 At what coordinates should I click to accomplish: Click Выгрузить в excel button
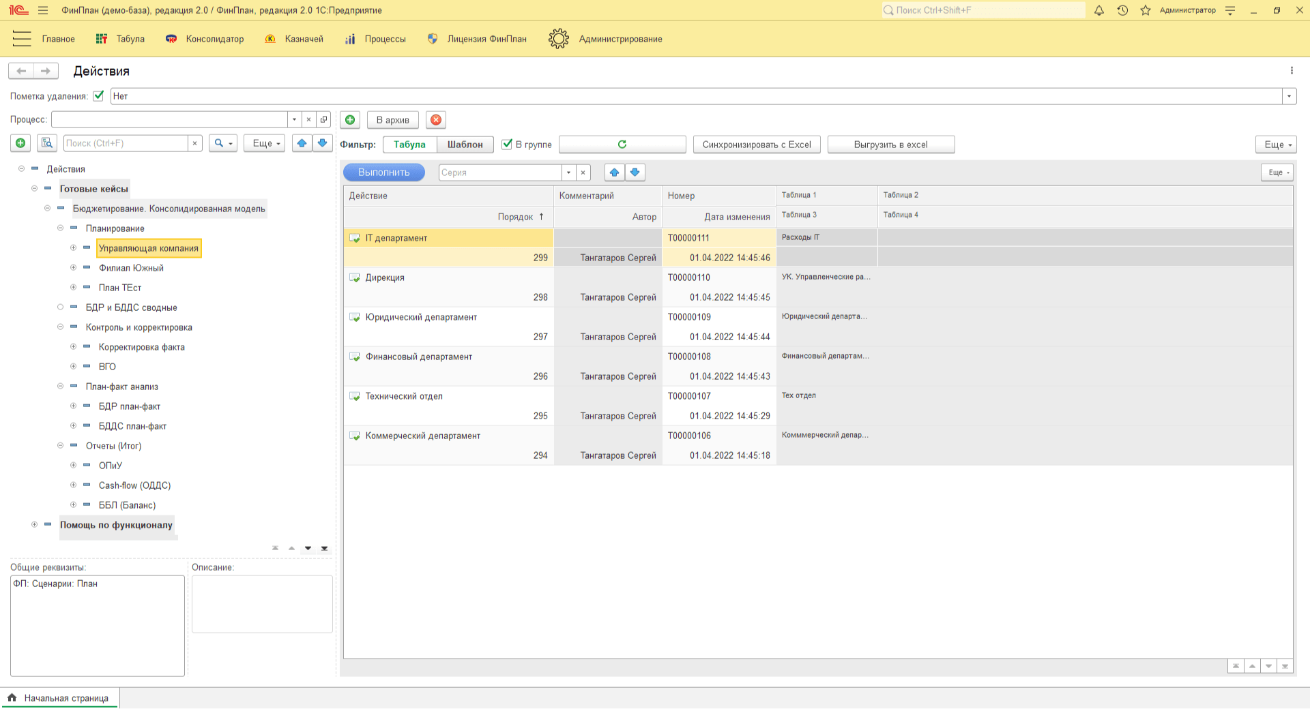[x=890, y=145]
